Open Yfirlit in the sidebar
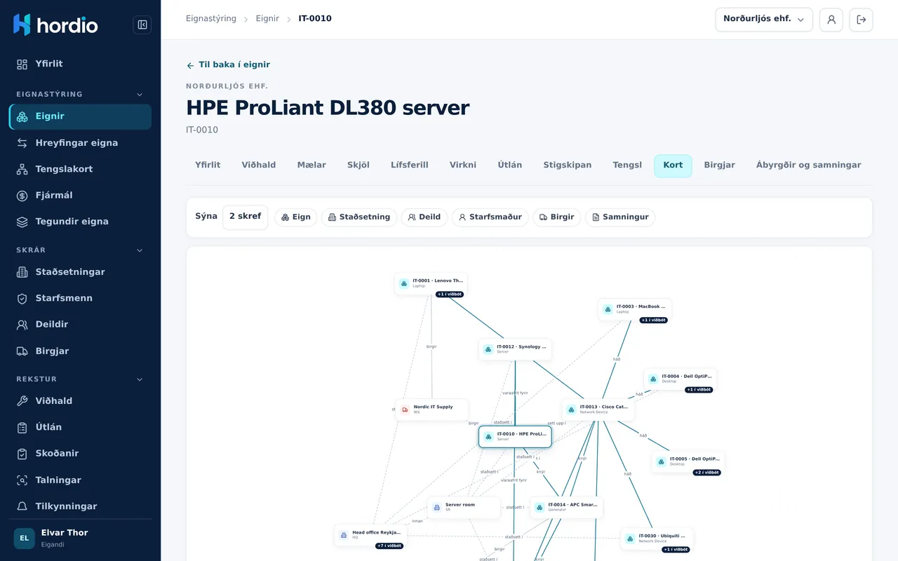The width and height of the screenshot is (898, 561). point(80,64)
